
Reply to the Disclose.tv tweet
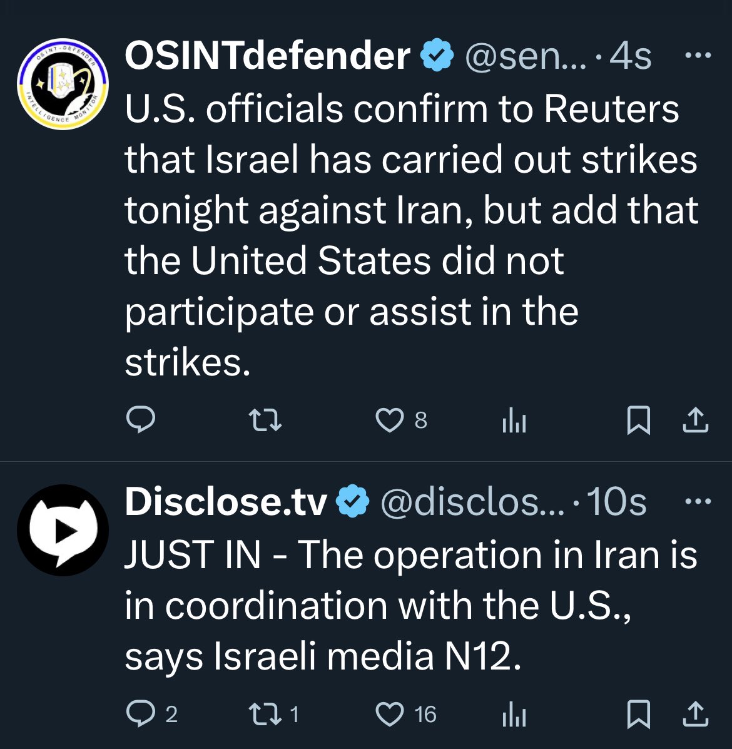point(140,714)
